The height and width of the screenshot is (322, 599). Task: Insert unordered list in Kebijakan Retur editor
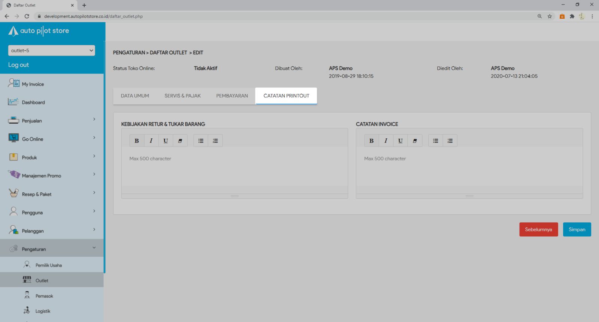201,141
